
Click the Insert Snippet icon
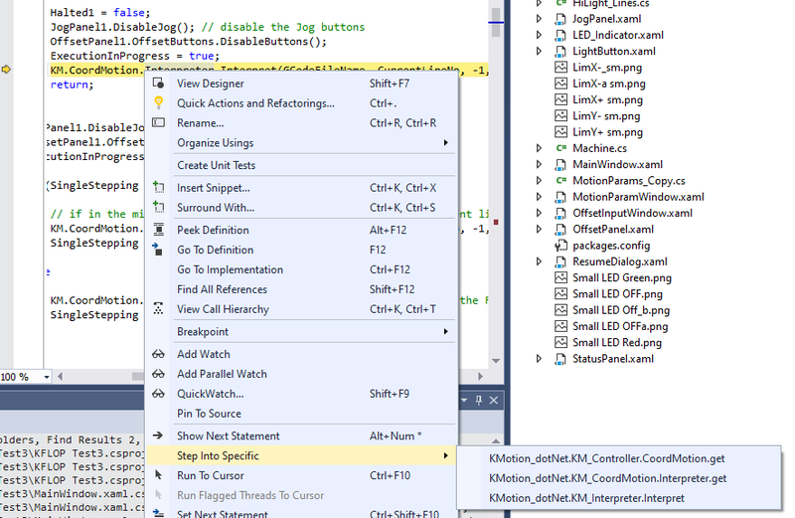[158, 188]
